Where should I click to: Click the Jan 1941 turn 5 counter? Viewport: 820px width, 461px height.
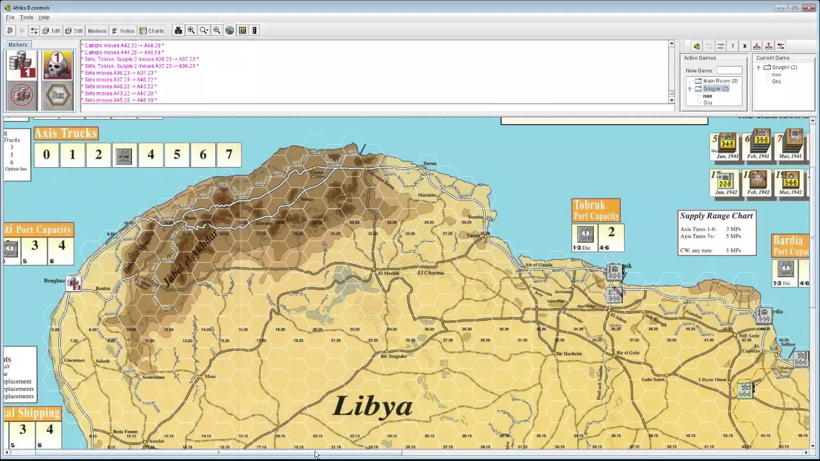coord(727,143)
